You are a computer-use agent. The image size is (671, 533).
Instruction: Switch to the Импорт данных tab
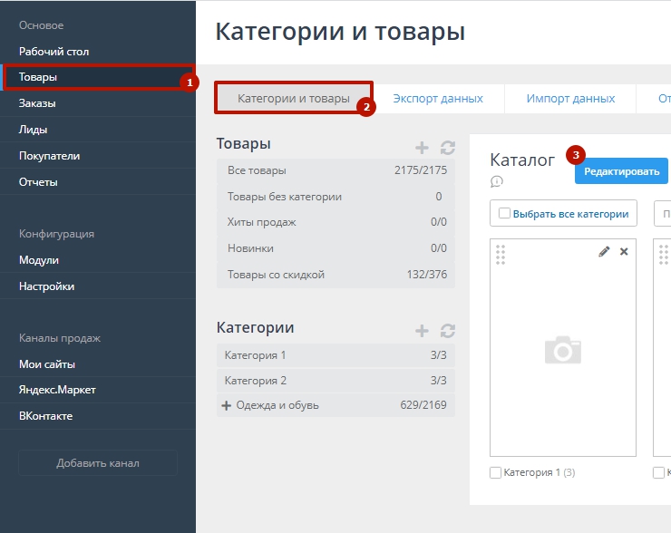(x=570, y=99)
